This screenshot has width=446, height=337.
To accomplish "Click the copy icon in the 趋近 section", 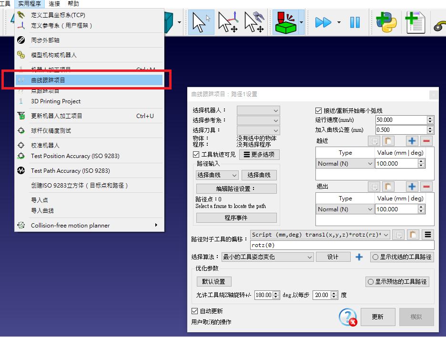I will [x=374, y=141].
